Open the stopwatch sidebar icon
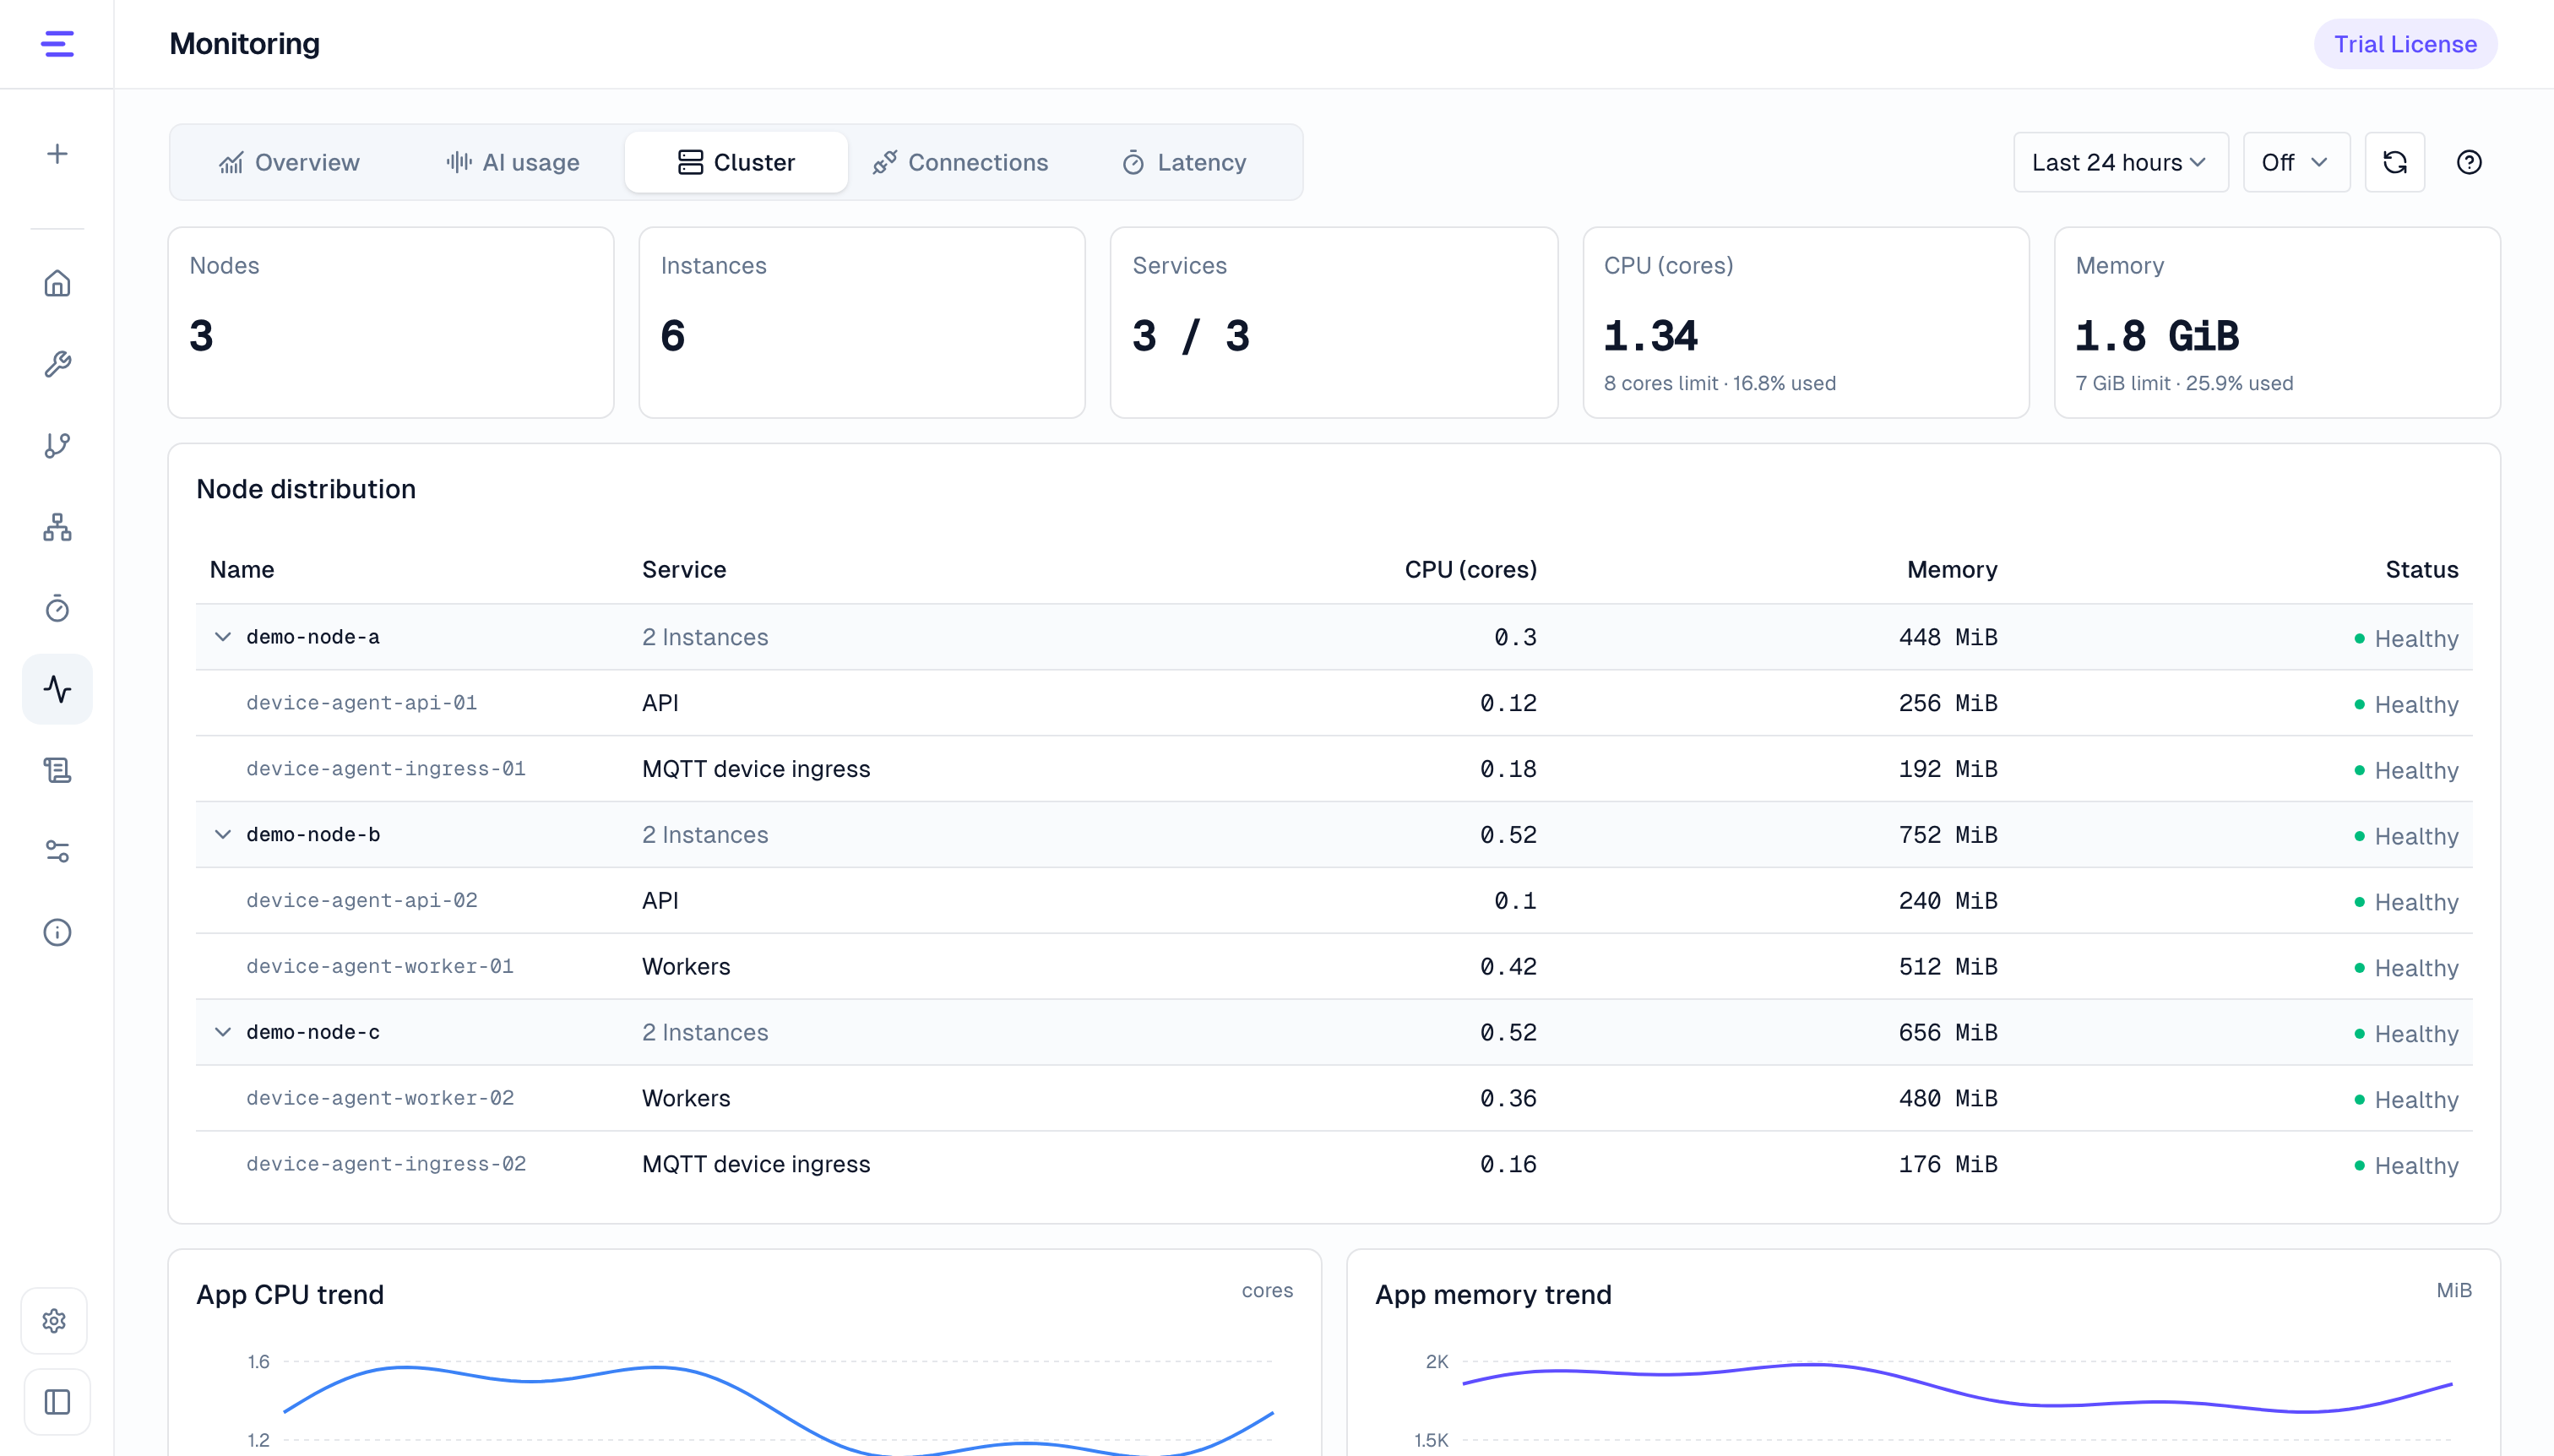Viewport: 2554px width, 1456px height. [57, 608]
